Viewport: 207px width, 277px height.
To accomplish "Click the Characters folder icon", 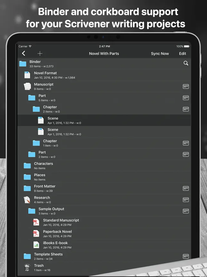I will (x=27, y=166).
